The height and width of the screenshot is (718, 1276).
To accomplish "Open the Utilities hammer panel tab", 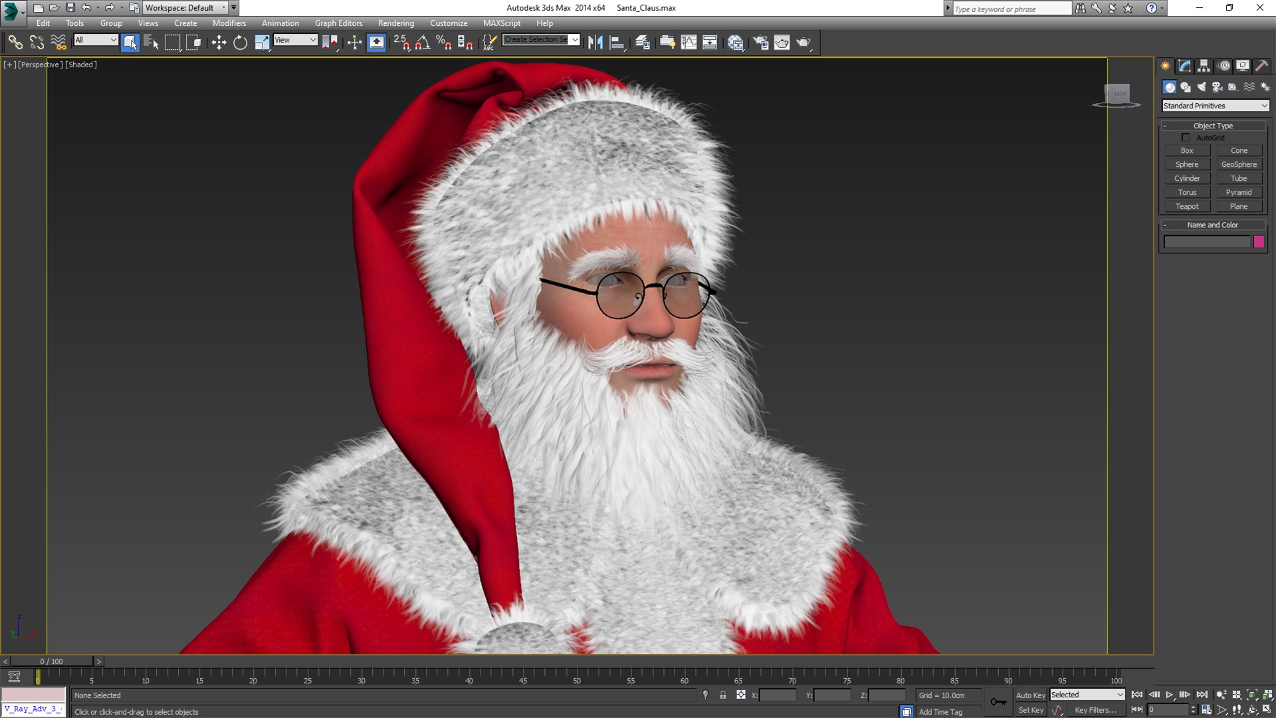I will 1261,66.
